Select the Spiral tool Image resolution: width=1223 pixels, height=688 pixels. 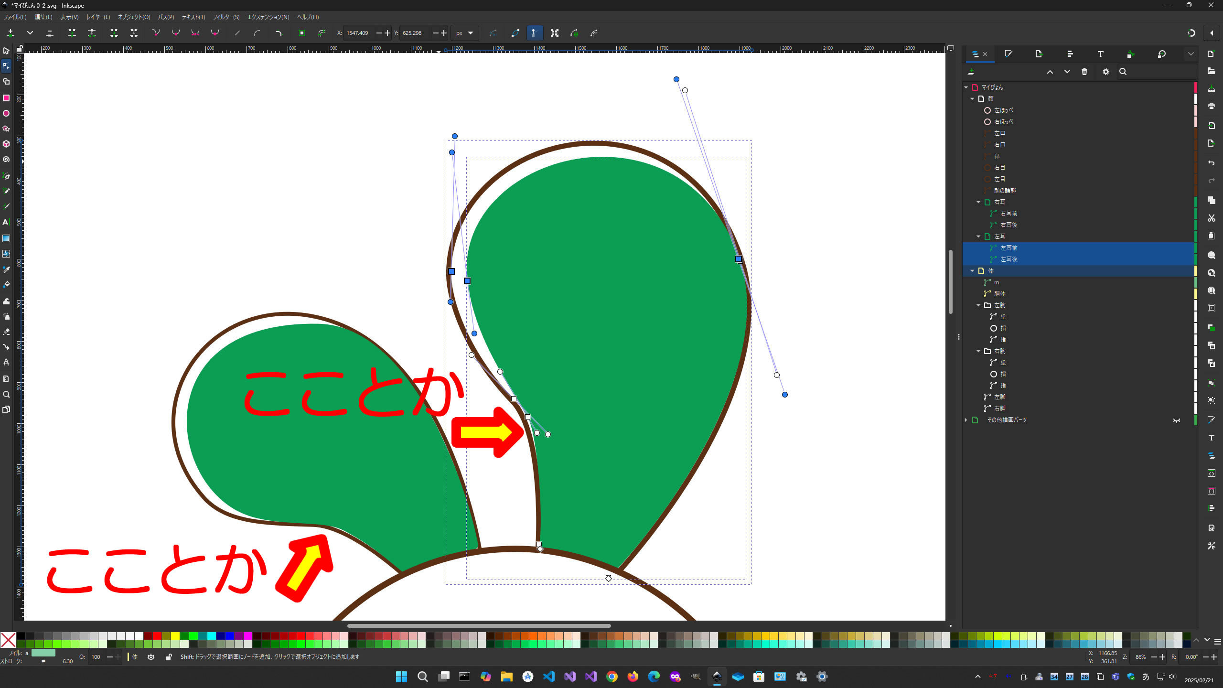[6, 160]
